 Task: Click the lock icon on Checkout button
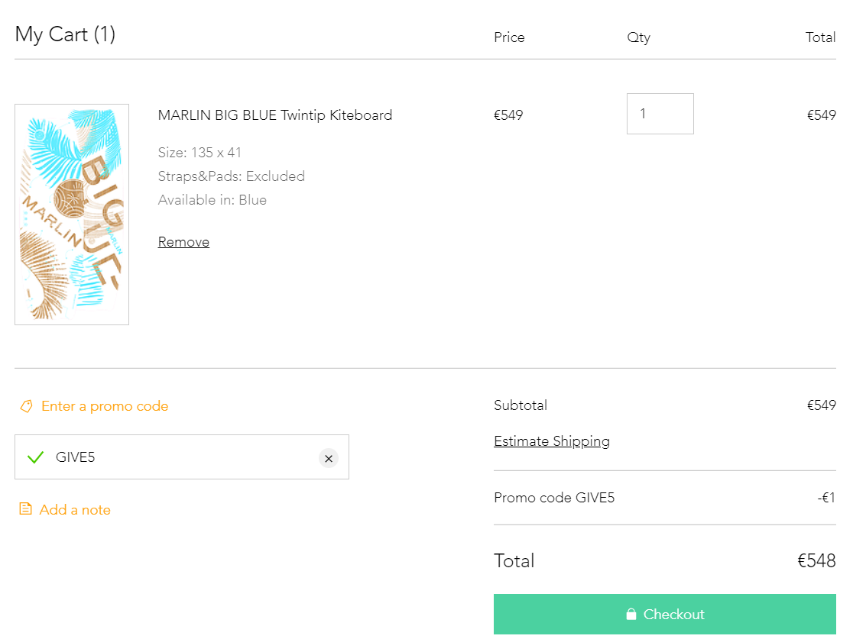click(631, 615)
